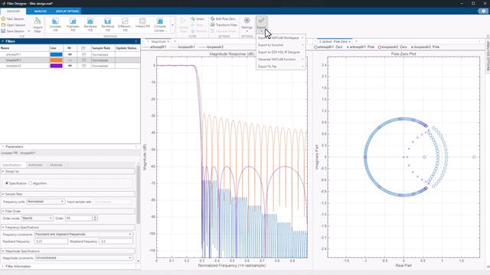Open the Filters panel options menu
This screenshot has height=275, width=490.
[136, 41]
